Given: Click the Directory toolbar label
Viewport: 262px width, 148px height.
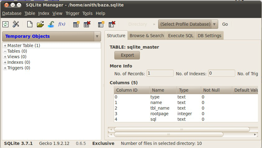Looking at the screenshot, I should coord(137,24).
